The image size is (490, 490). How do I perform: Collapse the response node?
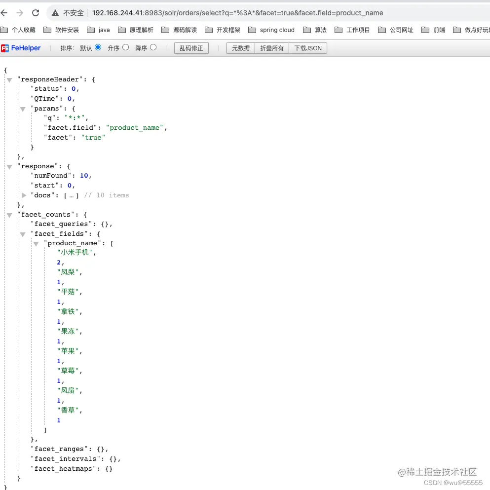(10, 167)
